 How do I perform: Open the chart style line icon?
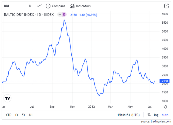tap(39, 6)
